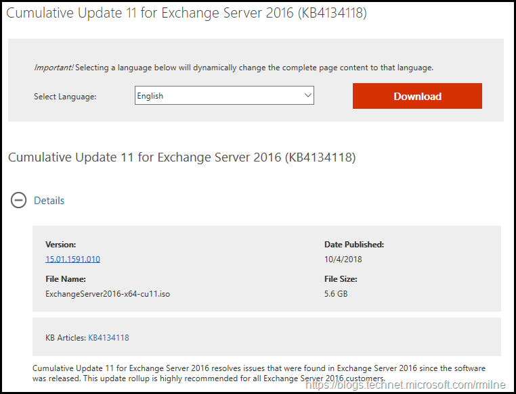Click the Select Language: label
The width and height of the screenshot is (516, 394).
[65, 97]
